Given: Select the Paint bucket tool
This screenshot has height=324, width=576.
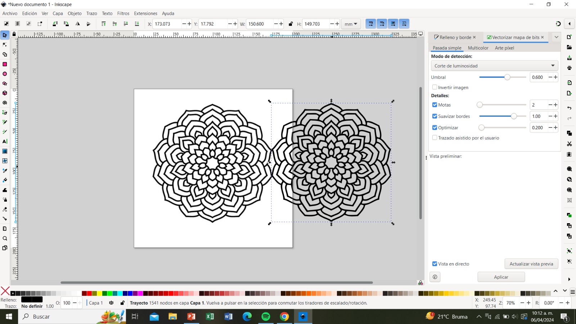Looking at the screenshot, I should [x=5, y=180].
